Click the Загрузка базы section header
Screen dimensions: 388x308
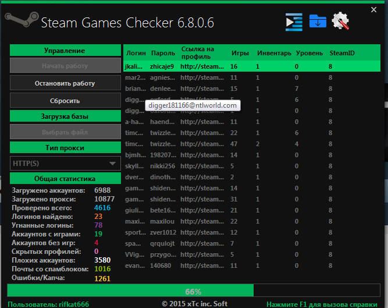pyautogui.click(x=65, y=116)
